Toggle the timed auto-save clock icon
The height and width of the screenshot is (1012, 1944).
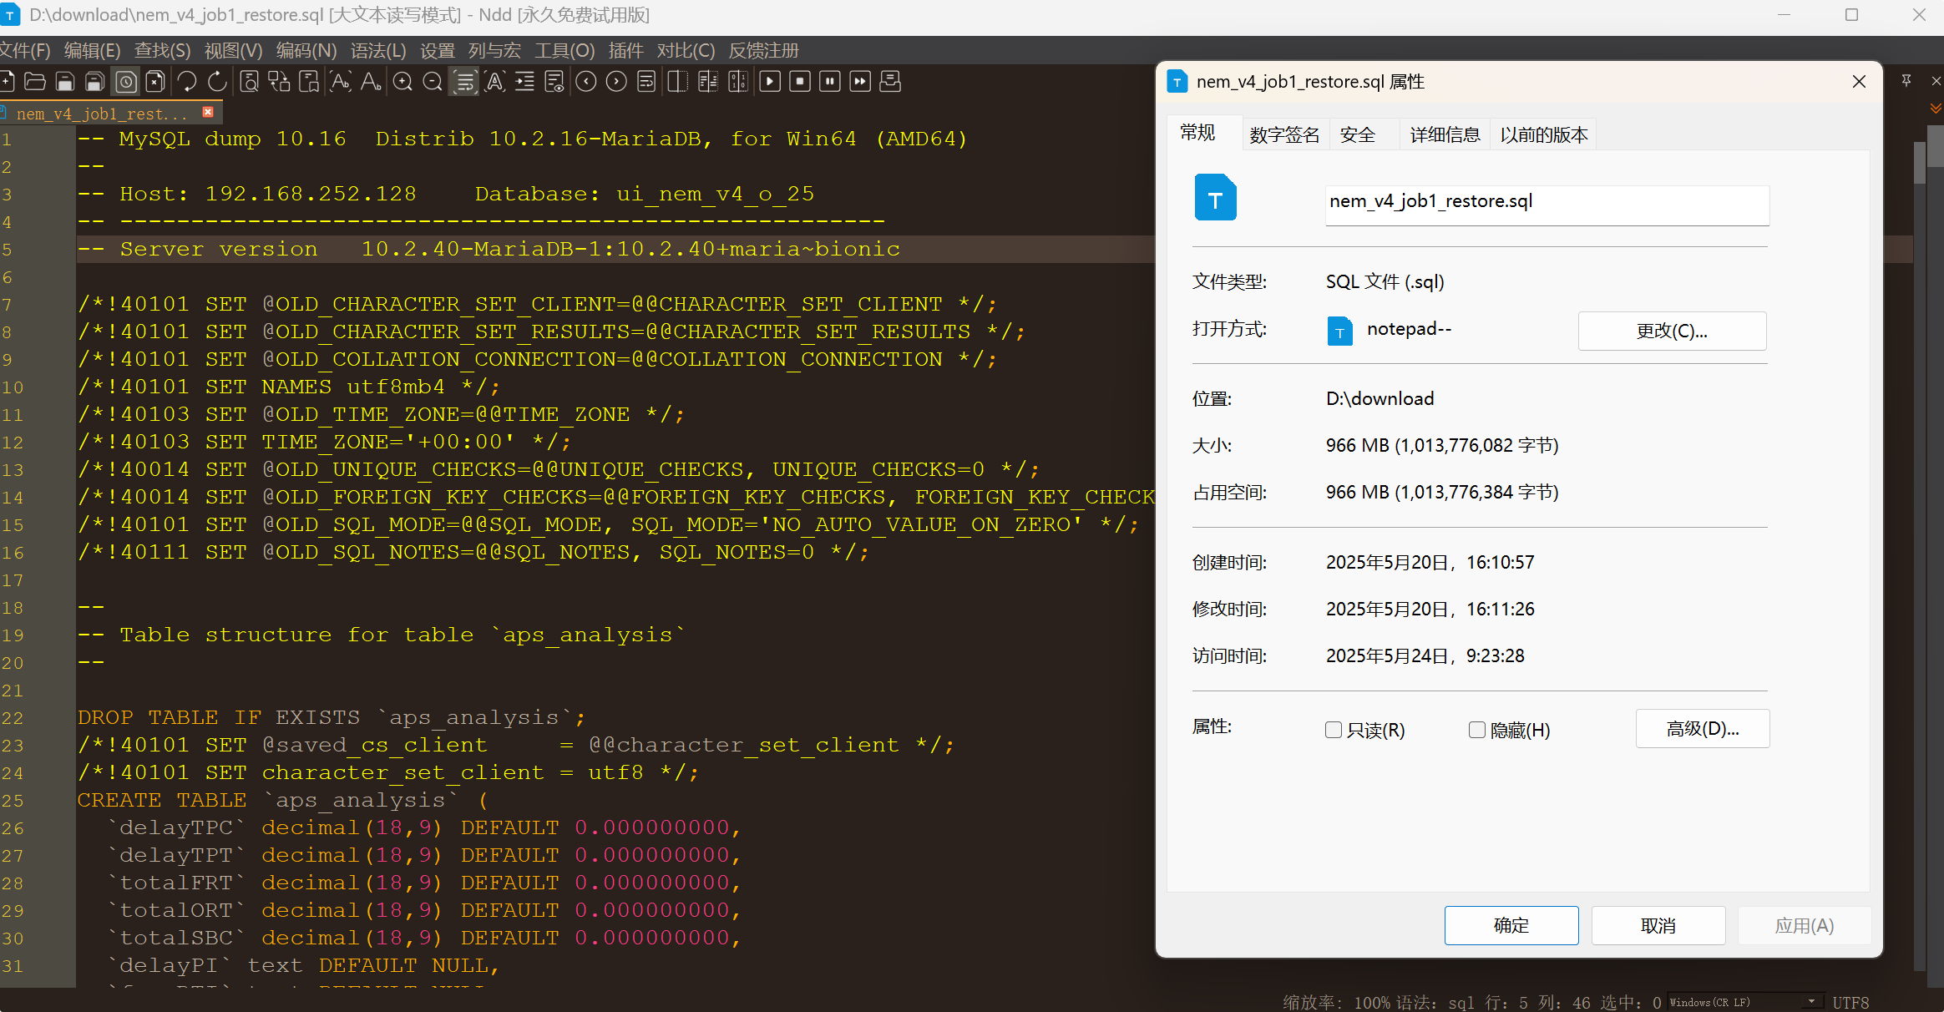click(125, 81)
